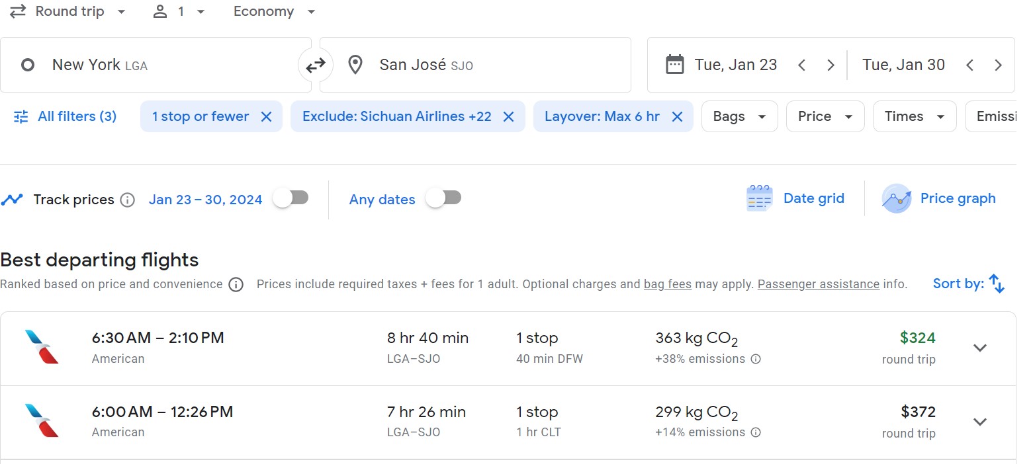Open the Bags filter dropdown
Image resolution: width=1035 pixels, height=464 pixels.
tap(739, 116)
